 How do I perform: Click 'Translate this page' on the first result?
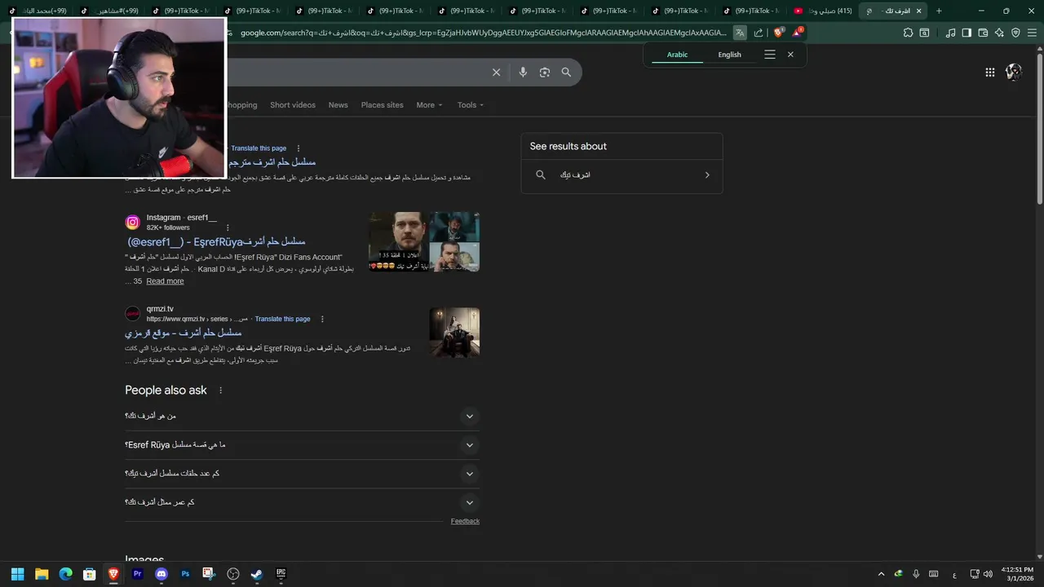click(x=259, y=148)
